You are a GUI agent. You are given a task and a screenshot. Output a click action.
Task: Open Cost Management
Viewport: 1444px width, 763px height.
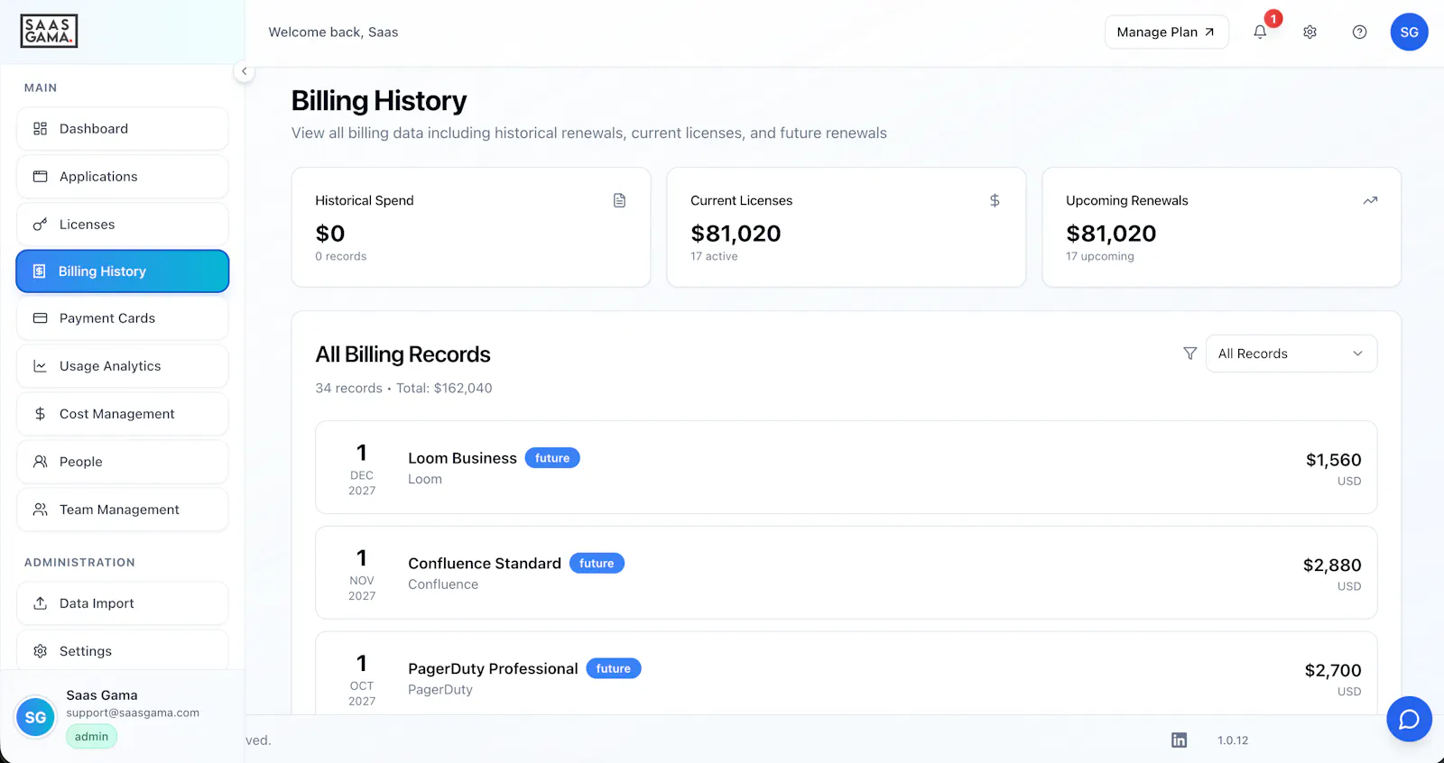coord(123,414)
